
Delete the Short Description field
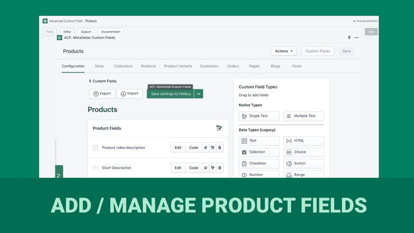pos(219,167)
